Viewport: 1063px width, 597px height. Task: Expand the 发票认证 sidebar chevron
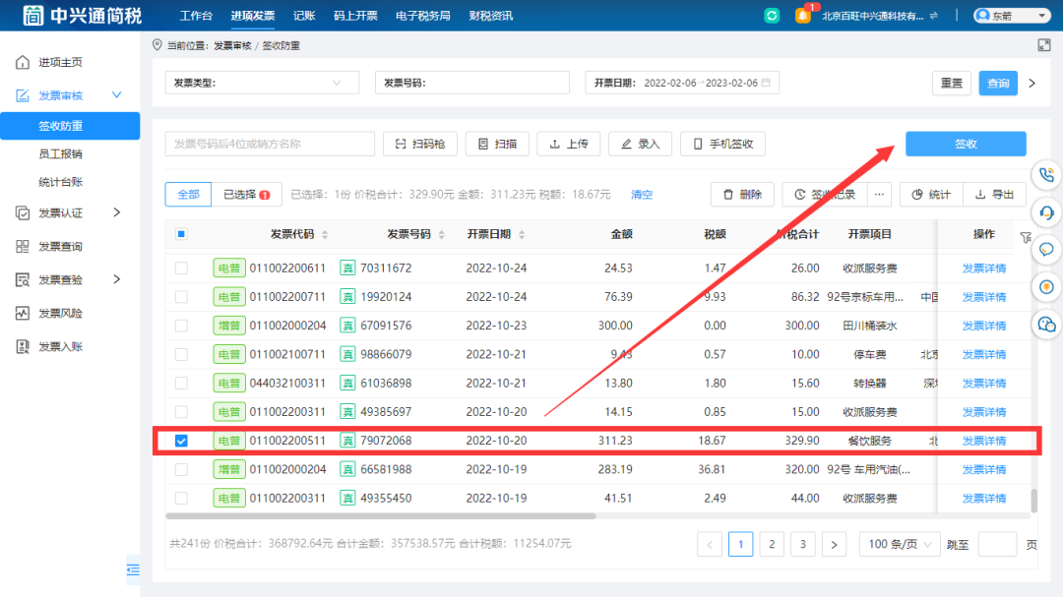point(116,212)
